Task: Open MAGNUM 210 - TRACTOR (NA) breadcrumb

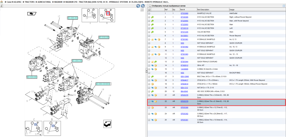Action: [x=84, y=2]
